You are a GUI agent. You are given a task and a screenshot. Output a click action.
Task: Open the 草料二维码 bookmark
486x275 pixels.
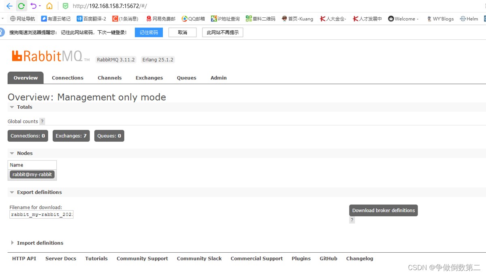click(x=260, y=19)
